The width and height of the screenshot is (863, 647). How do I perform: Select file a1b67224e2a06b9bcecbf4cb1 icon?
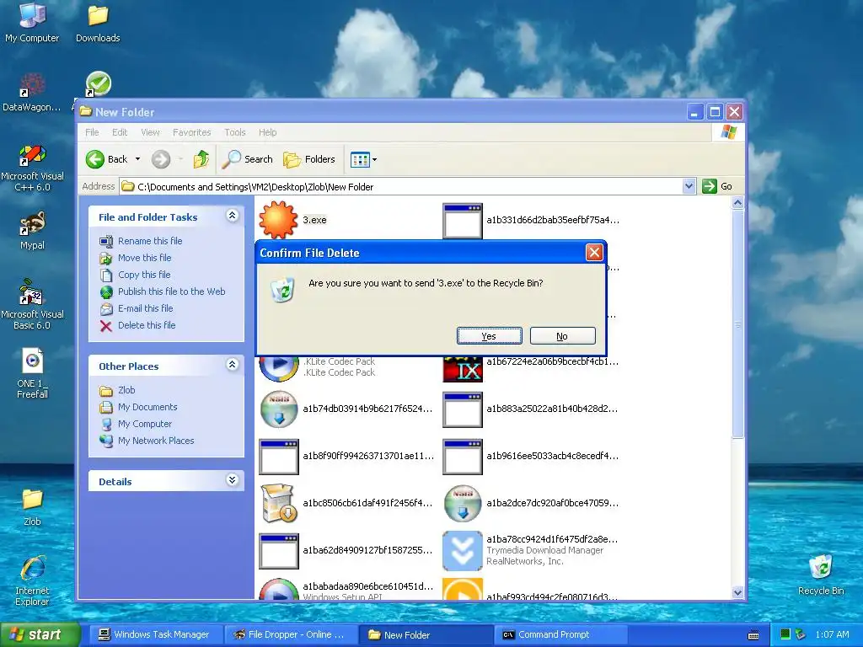pyautogui.click(x=463, y=369)
